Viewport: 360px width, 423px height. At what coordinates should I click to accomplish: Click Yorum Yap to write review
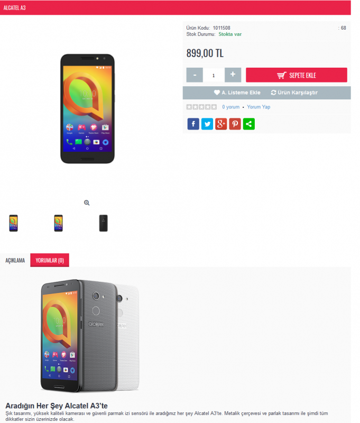259,107
